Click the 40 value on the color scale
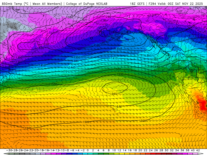This screenshot has width=207, height=155. [193, 150]
